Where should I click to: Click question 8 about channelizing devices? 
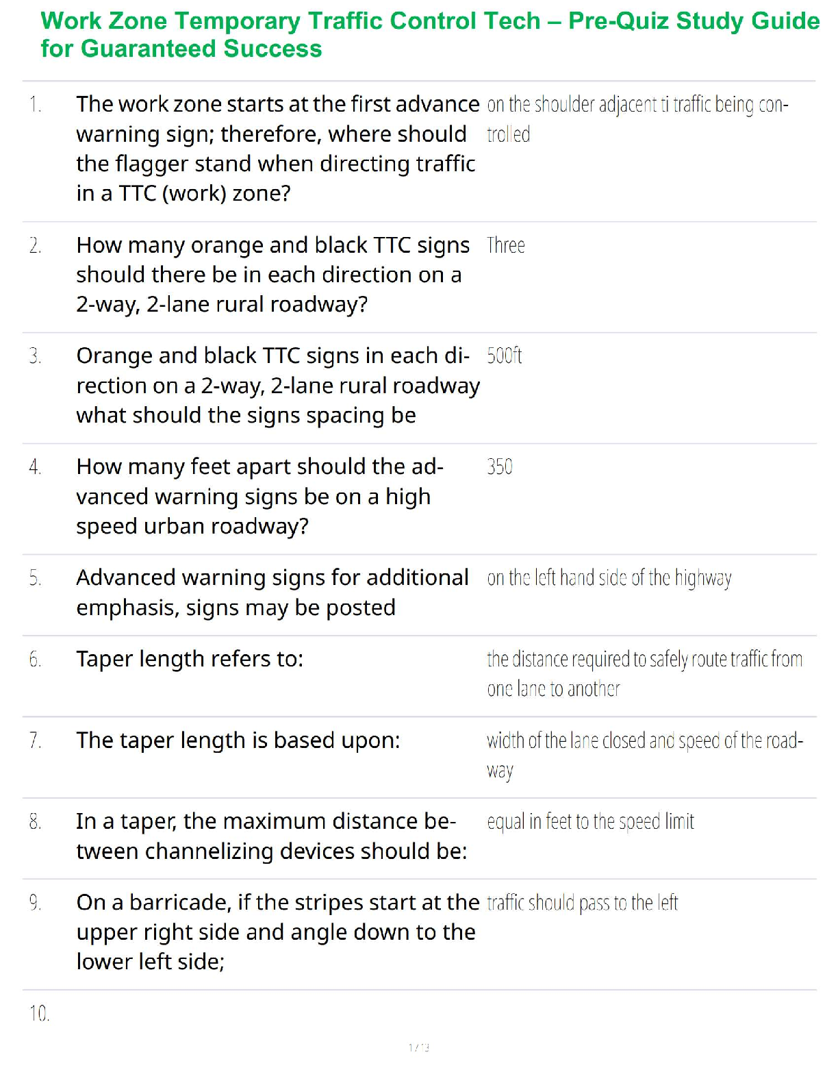click(271, 836)
